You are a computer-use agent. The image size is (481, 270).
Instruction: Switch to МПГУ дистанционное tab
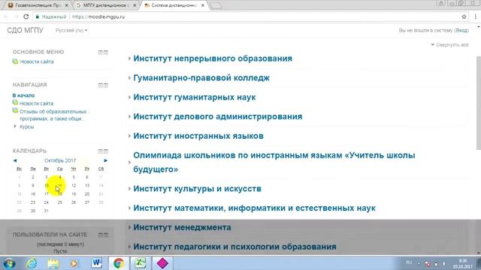point(105,5)
